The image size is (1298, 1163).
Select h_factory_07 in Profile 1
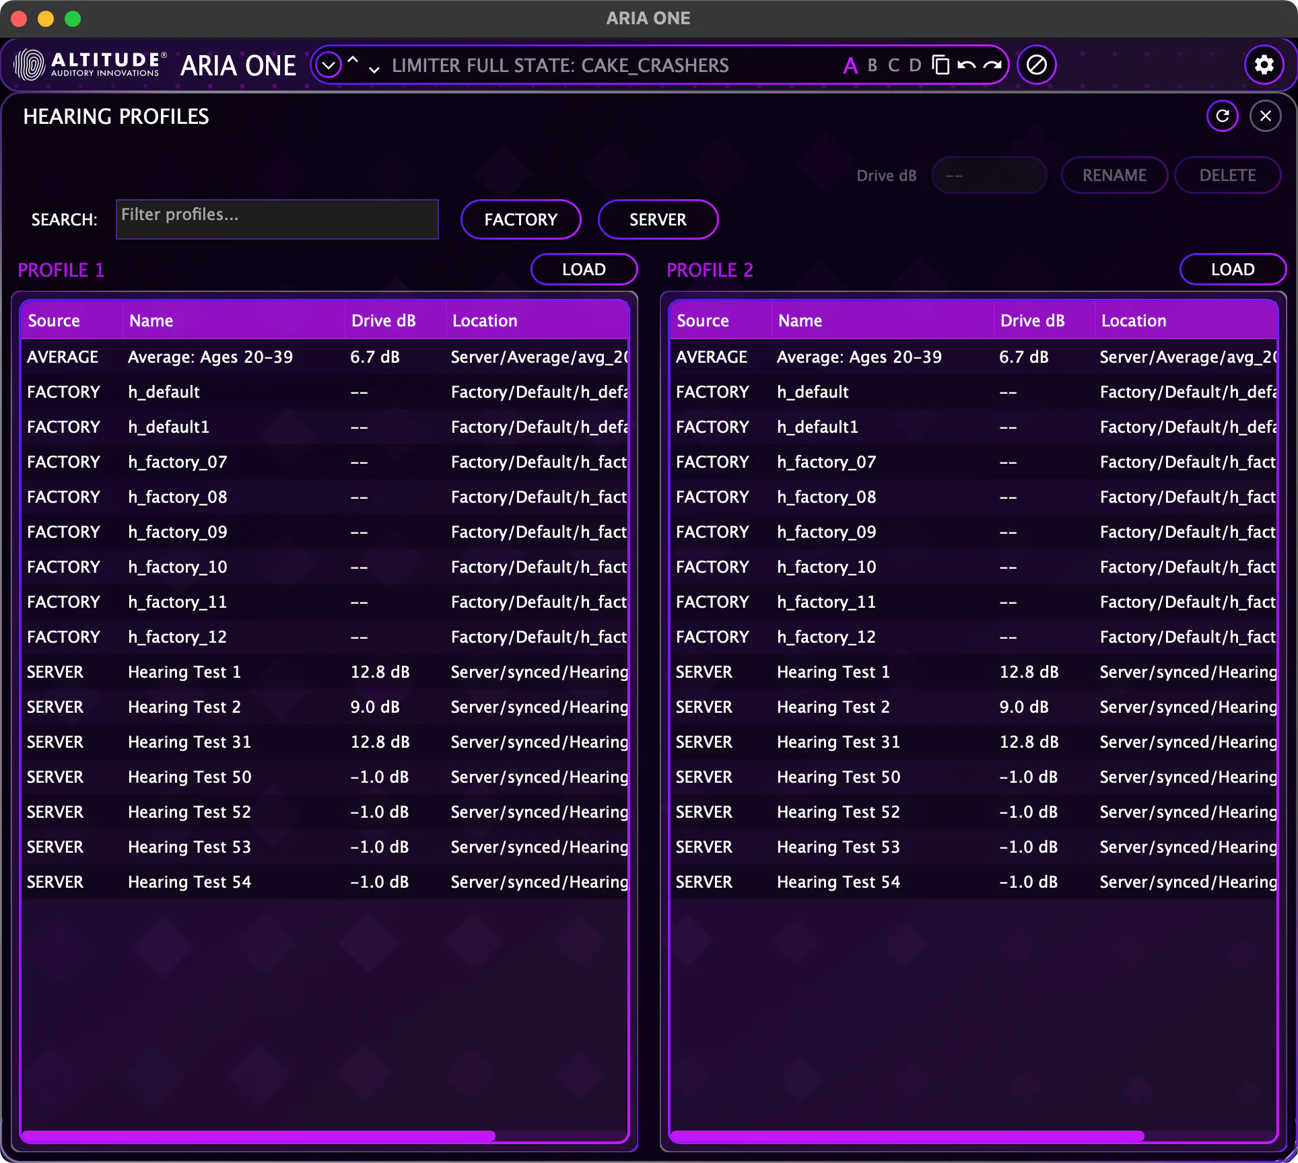[324, 462]
